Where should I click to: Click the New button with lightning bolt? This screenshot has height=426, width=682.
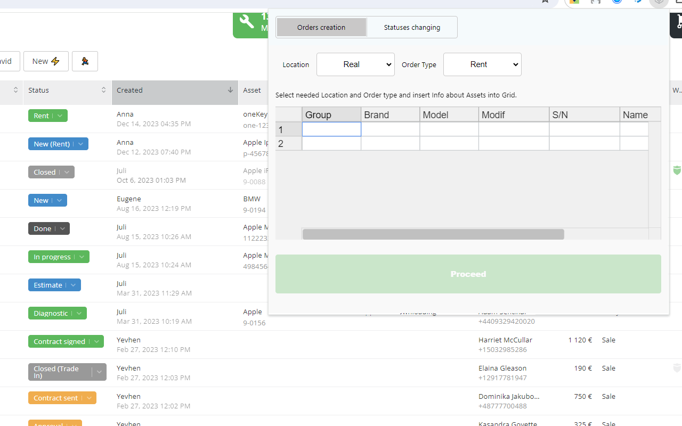[x=46, y=61]
